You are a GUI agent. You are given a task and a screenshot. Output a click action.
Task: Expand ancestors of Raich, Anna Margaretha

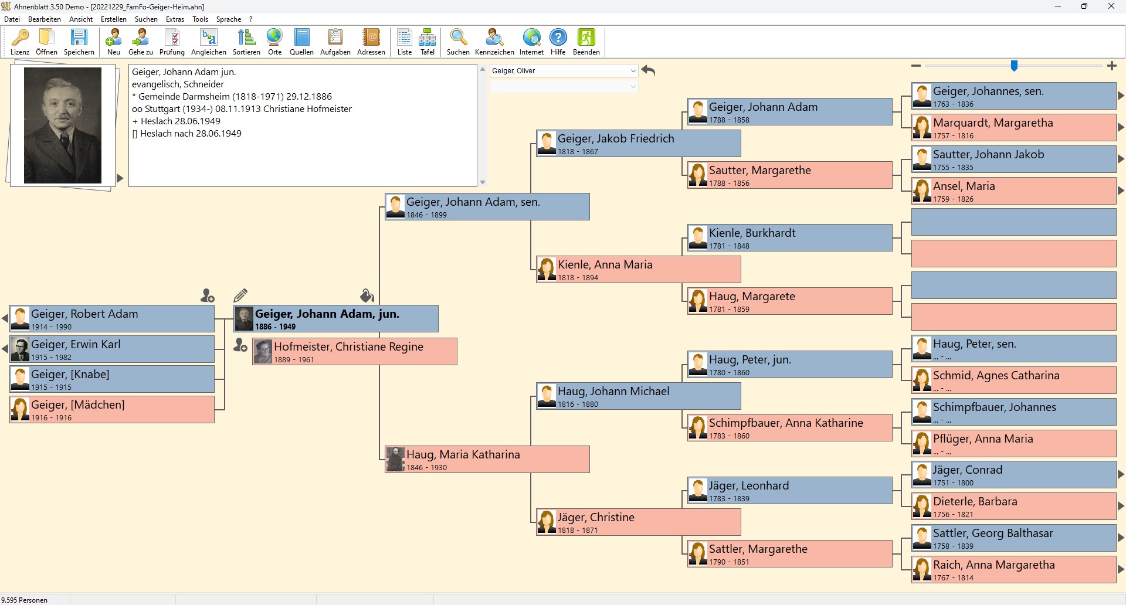point(1121,569)
